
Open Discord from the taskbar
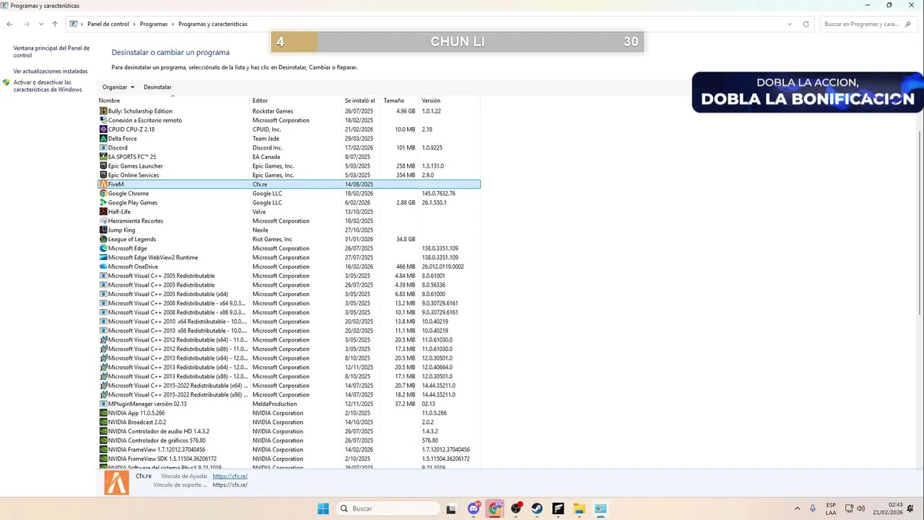(474, 508)
